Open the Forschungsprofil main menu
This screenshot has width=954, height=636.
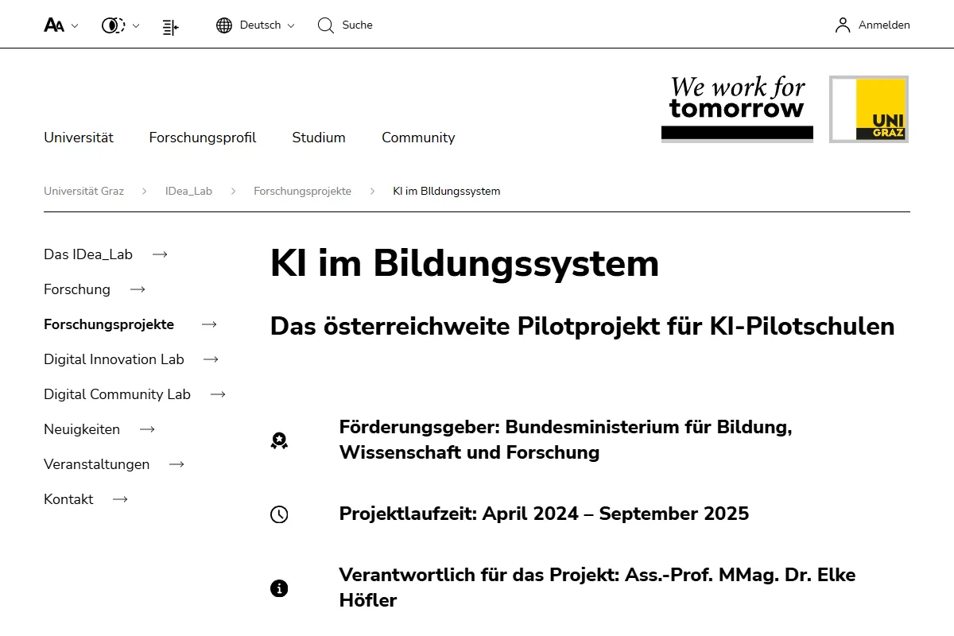(203, 138)
